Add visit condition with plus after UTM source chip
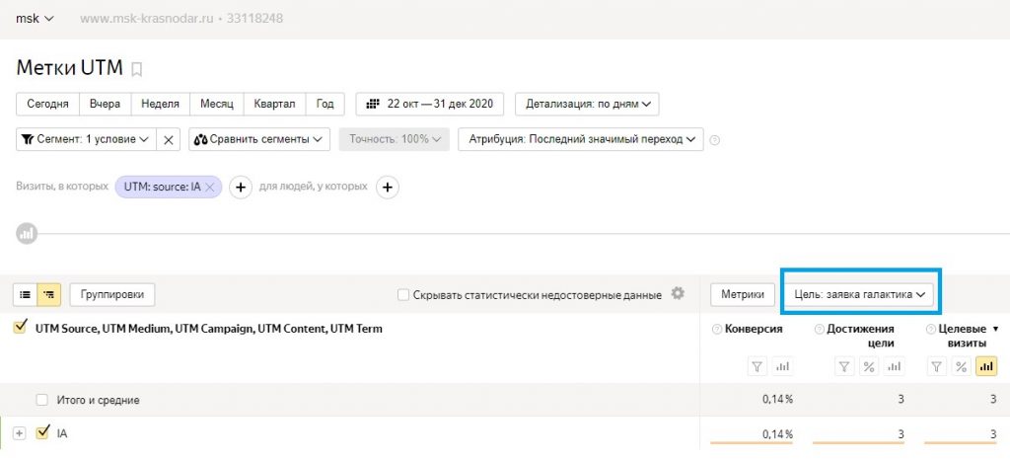 pyautogui.click(x=241, y=188)
